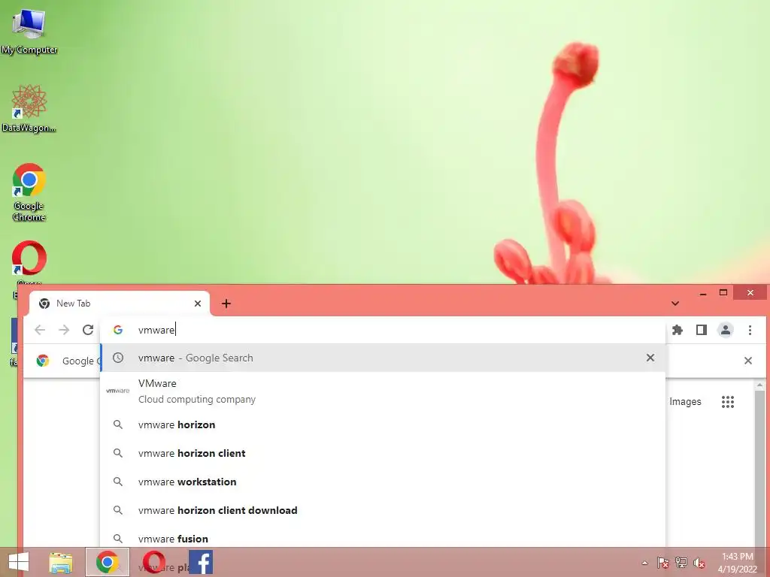770x577 pixels.
Task: Choose vmware horizon client download suggestion
Action: click(383, 510)
